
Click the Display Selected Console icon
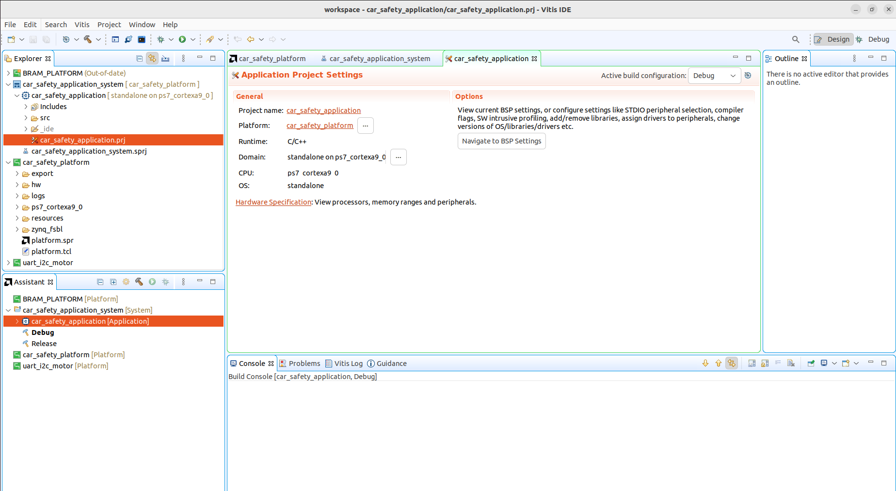click(x=824, y=363)
